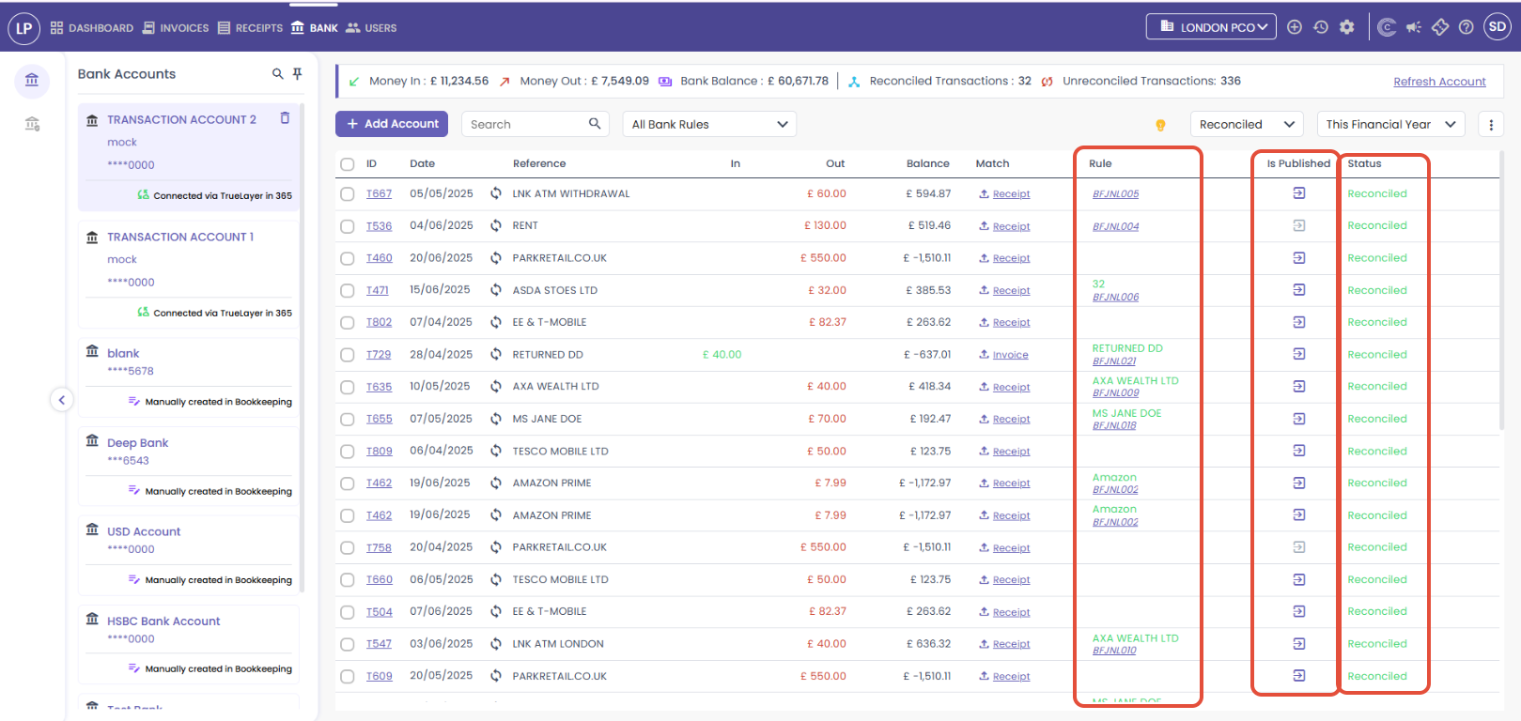The width and height of the screenshot is (1521, 721).
Task: Toggle the select-all checkbox in table header
Action: 348,164
